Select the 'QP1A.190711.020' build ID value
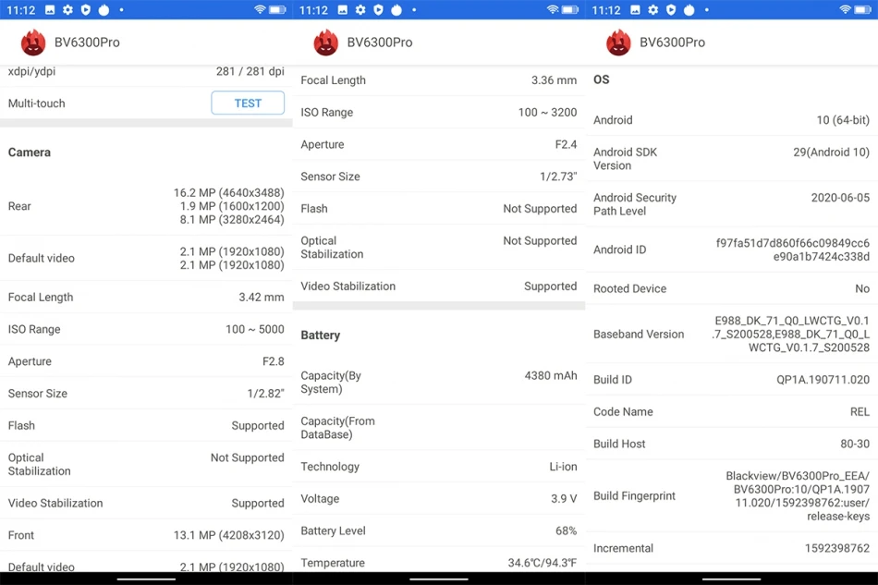This screenshot has width=878, height=585. point(823,380)
